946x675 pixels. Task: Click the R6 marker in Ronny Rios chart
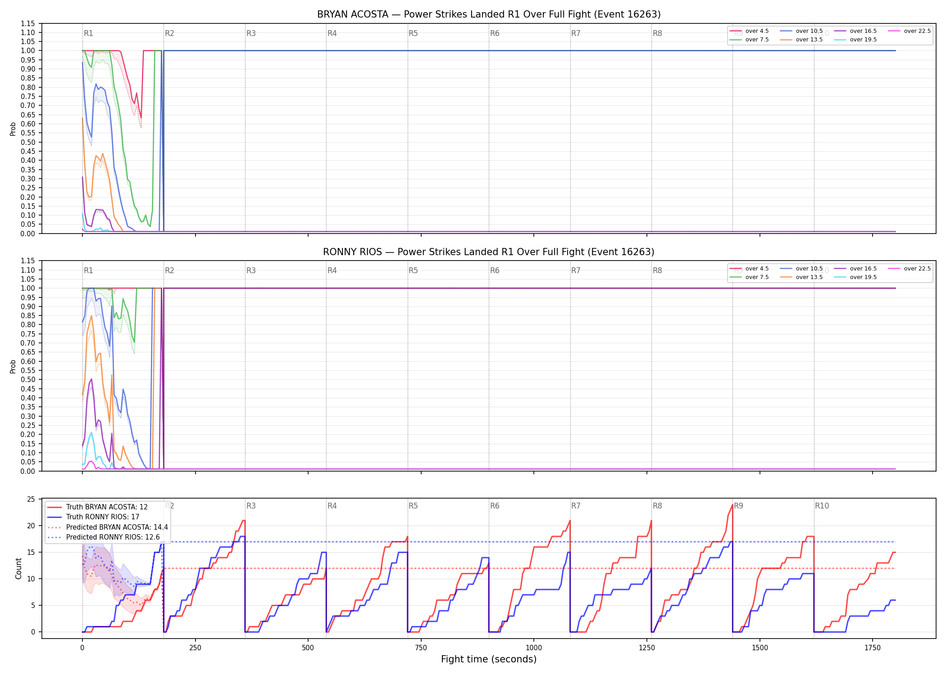(495, 270)
